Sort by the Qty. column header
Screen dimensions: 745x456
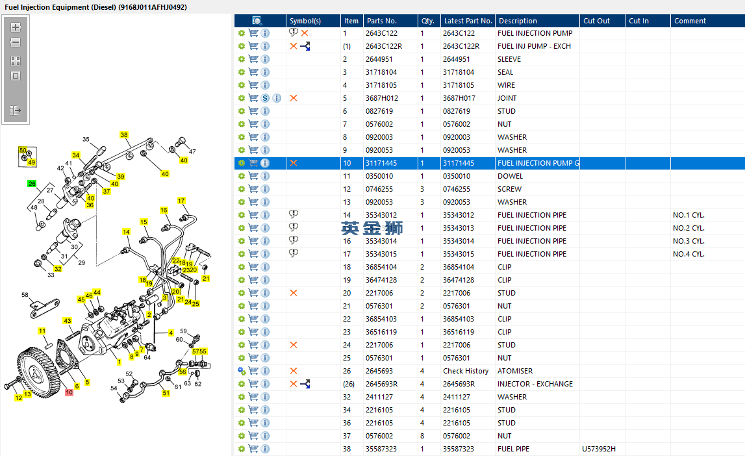pos(428,21)
